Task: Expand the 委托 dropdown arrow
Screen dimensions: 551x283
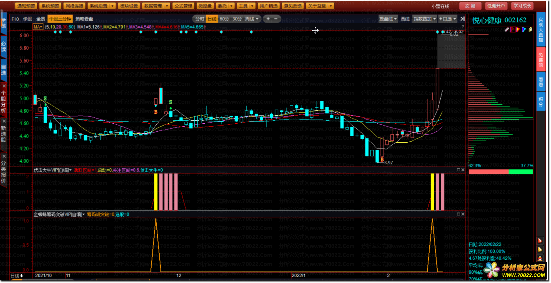Action: 231,6
